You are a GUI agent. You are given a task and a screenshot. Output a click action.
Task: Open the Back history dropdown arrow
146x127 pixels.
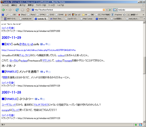7,10
